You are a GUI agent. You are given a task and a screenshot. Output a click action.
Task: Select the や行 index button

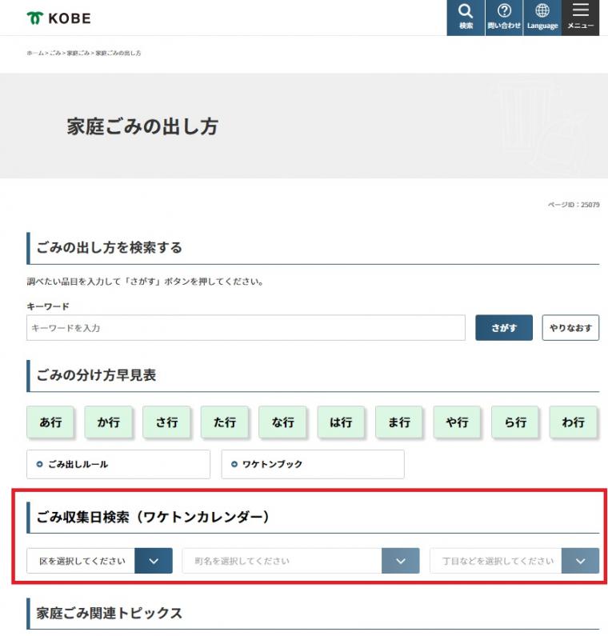(457, 422)
